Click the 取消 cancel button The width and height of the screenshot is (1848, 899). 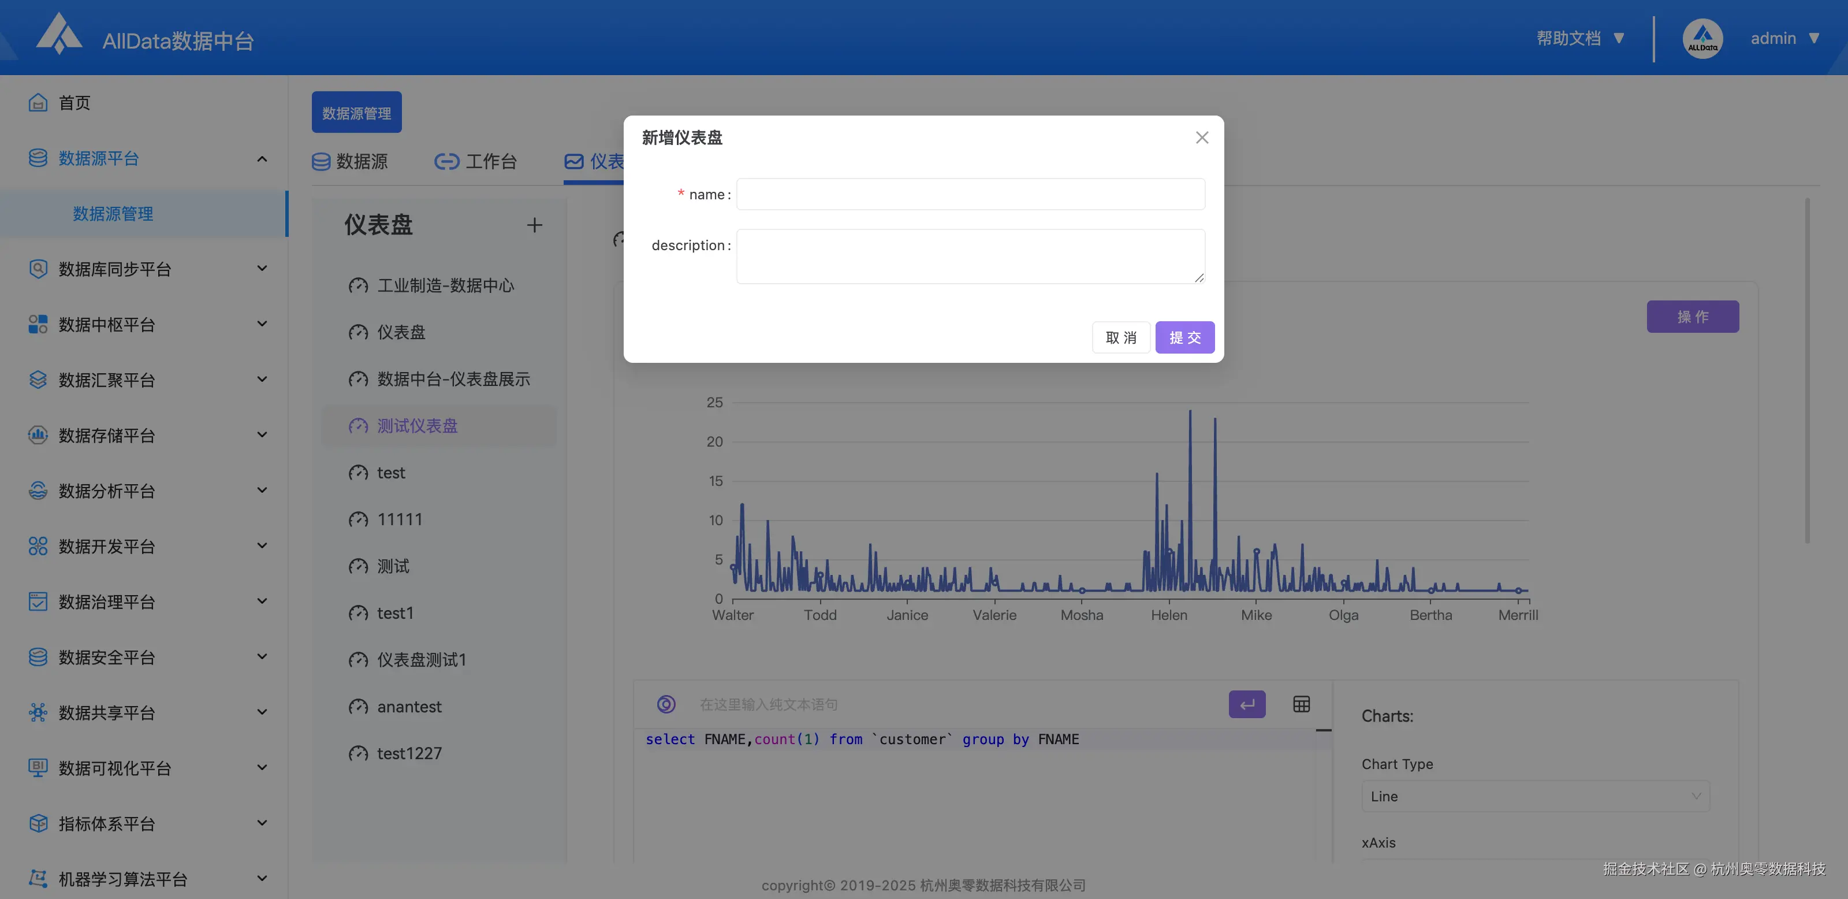(x=1120, y=337)
